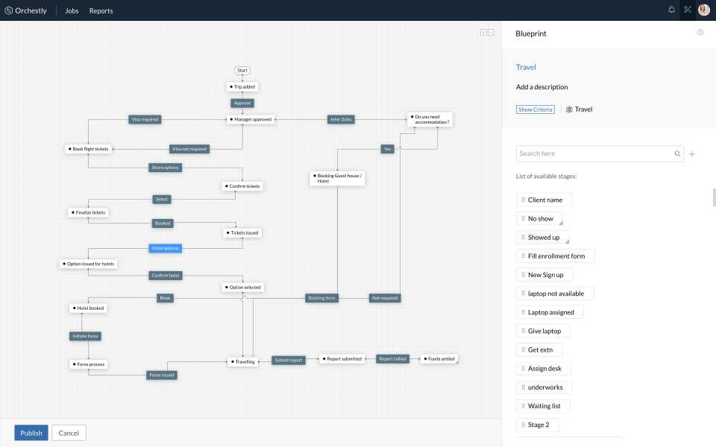Add a new stage with plus icon
716x447 pixels.
692,154
